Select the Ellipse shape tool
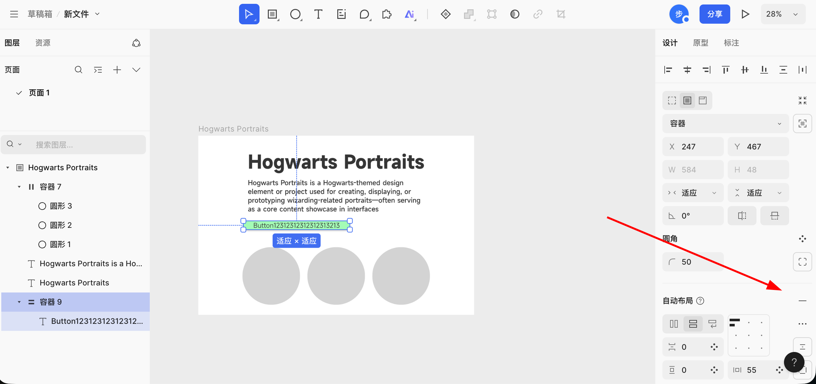Image resolution: width=816 pixels, height=384 pixels. (x=295, y=14)
